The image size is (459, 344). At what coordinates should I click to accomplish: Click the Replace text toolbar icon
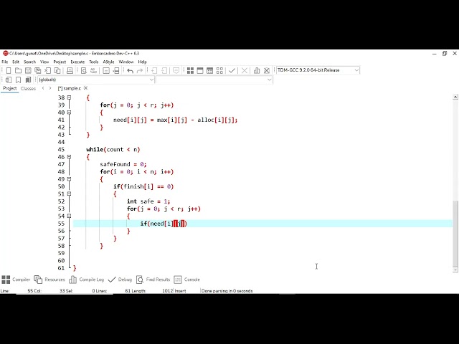point(94,70)
